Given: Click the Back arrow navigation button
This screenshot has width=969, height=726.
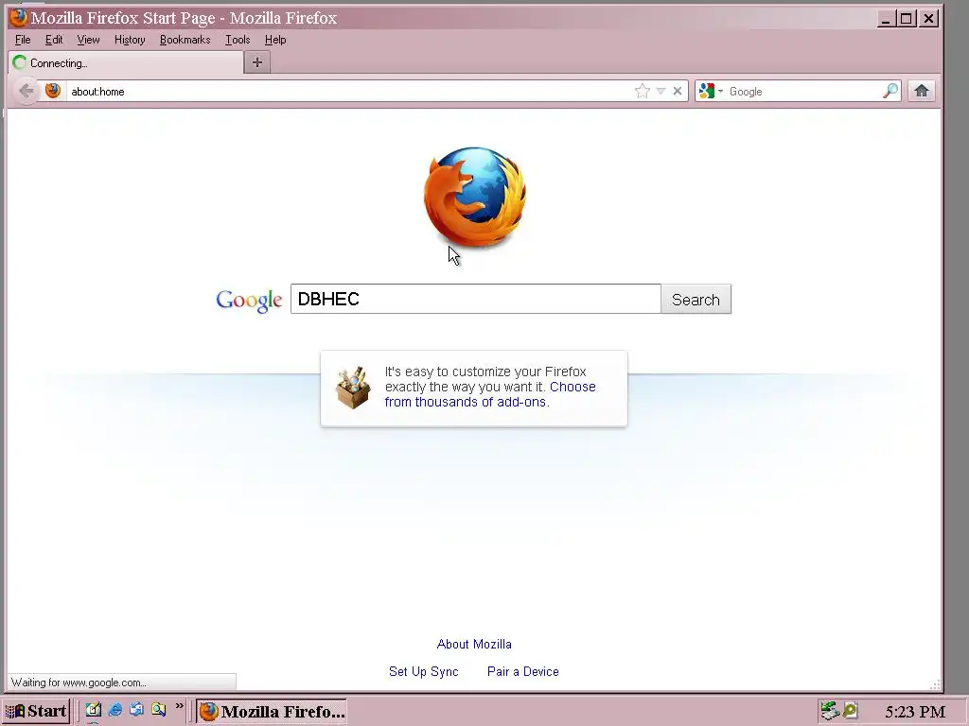Looking at the screenshot, I should tap(26, 92).
